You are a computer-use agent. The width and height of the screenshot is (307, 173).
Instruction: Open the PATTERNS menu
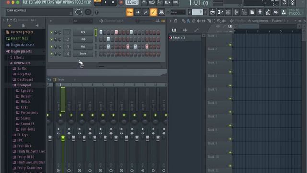click(x=48, y=2)
